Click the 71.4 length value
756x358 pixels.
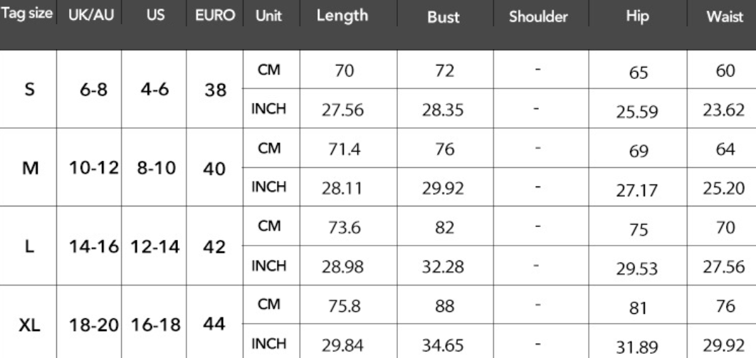tap(344, 149)
